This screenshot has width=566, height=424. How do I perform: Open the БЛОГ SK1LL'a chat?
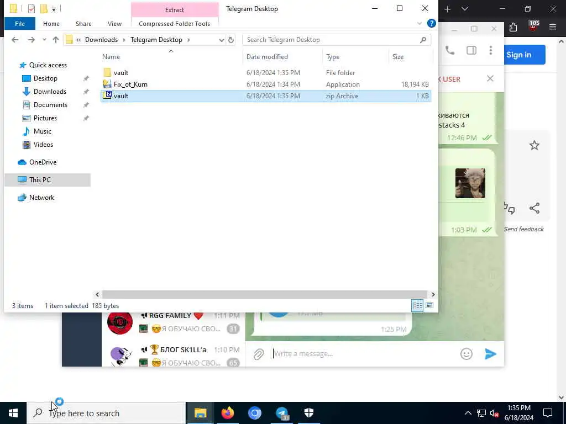click(x=173, y=356)
